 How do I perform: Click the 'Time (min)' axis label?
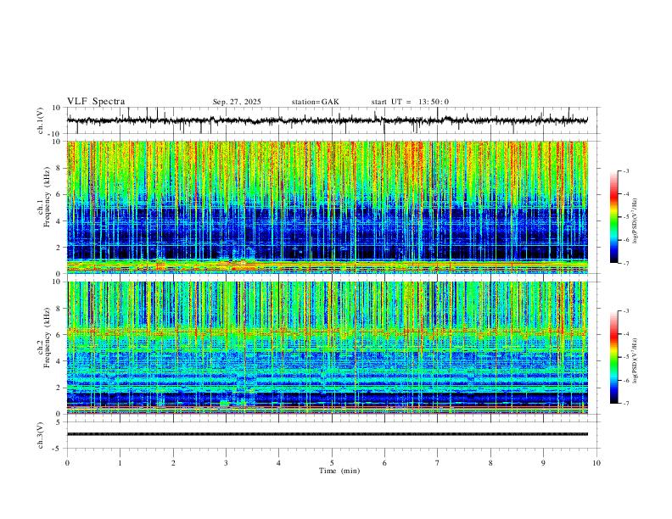click(x=339, y=471)
